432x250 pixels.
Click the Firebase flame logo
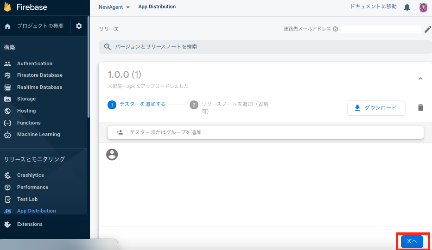[7, 7]
